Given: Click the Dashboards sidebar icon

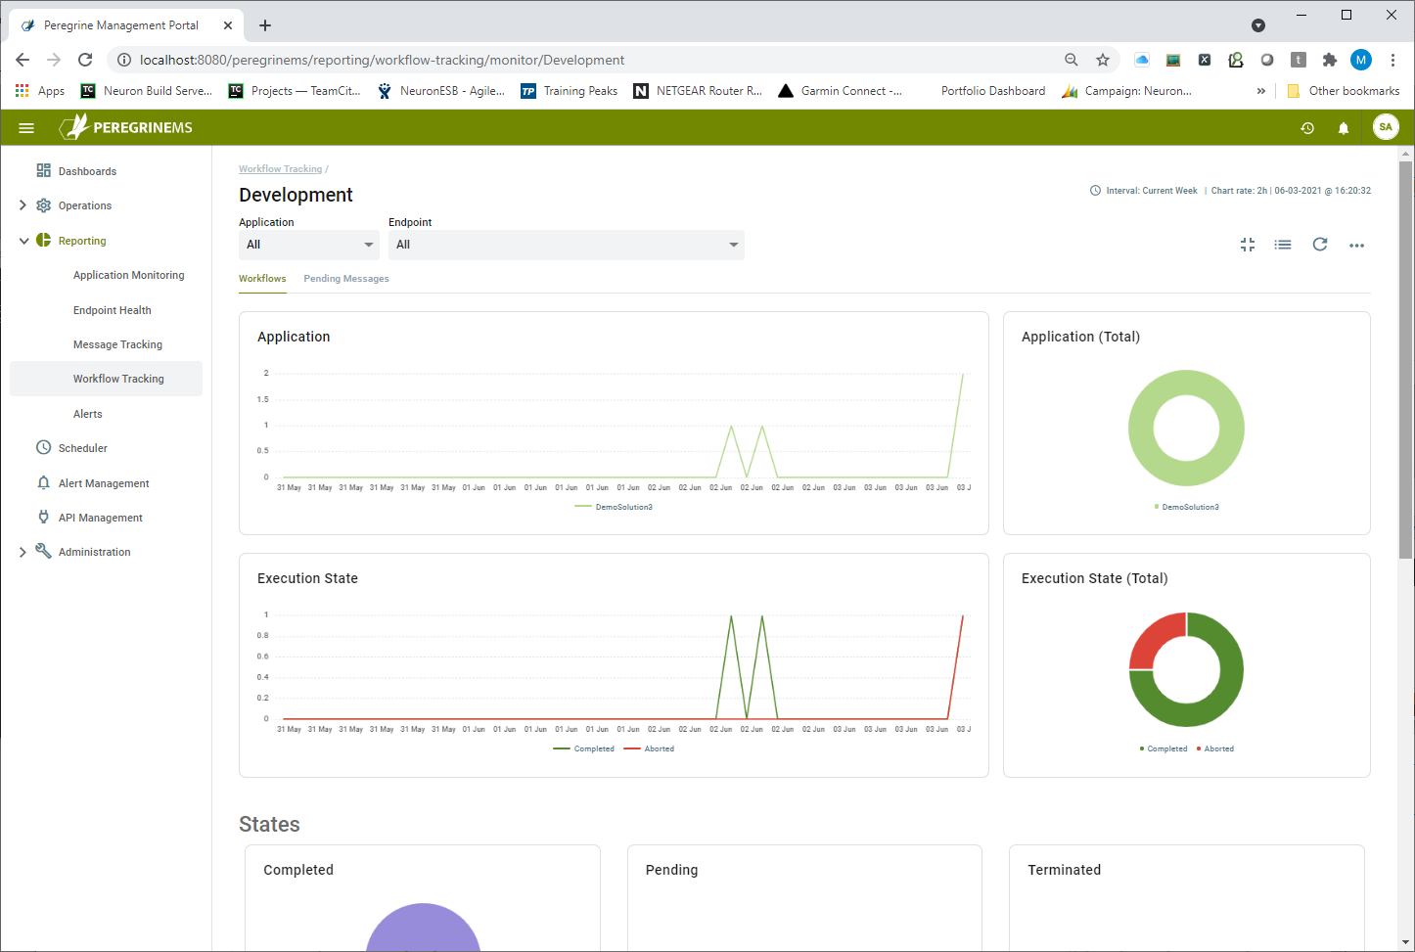Looking at the screenshot, I should point(43,170).
